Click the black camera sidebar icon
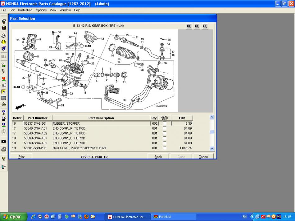 click(x=4, y=141)
